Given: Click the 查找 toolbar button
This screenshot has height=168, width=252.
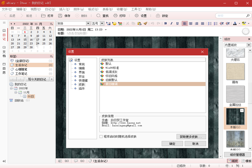Looking at the screenshot, I should coord(102,16).
